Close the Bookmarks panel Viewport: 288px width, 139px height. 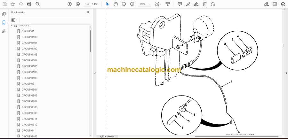(x=88, y=12)
